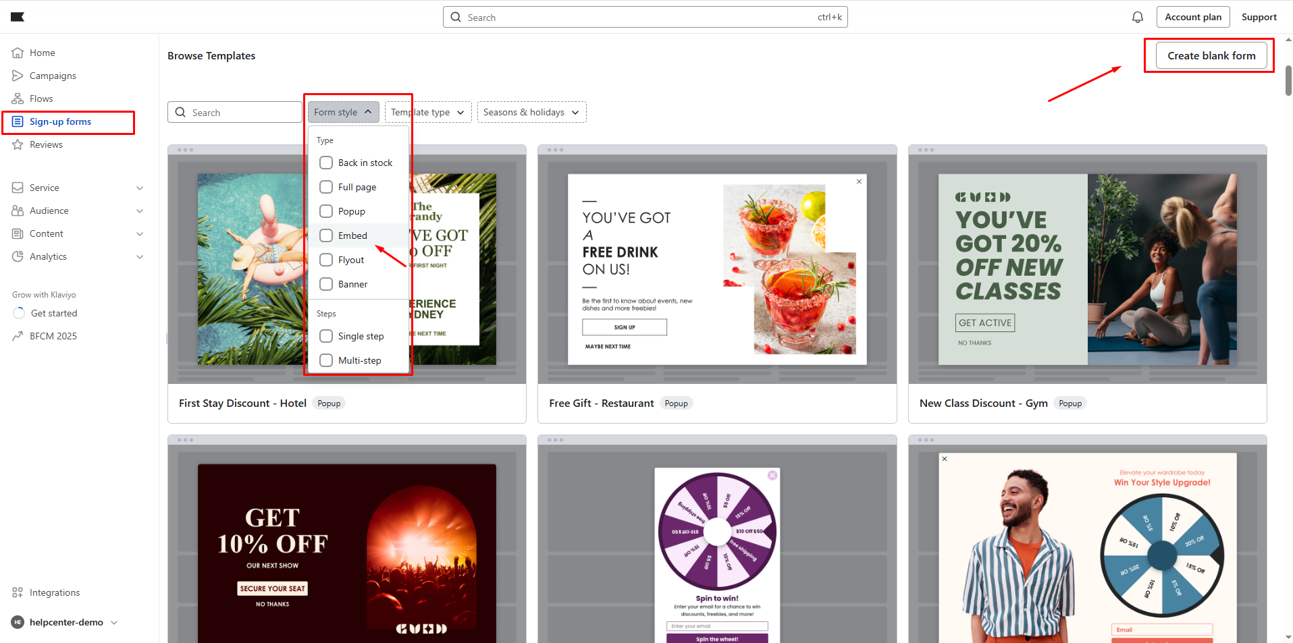Viewport: 1293px width, 643px height.
Task: Click Create blank form button
Action: click(1211, 55)
